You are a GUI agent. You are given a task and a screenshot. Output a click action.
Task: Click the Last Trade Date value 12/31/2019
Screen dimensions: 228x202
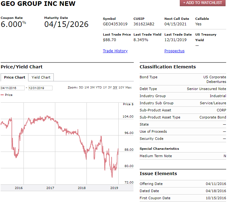(175, 40)
